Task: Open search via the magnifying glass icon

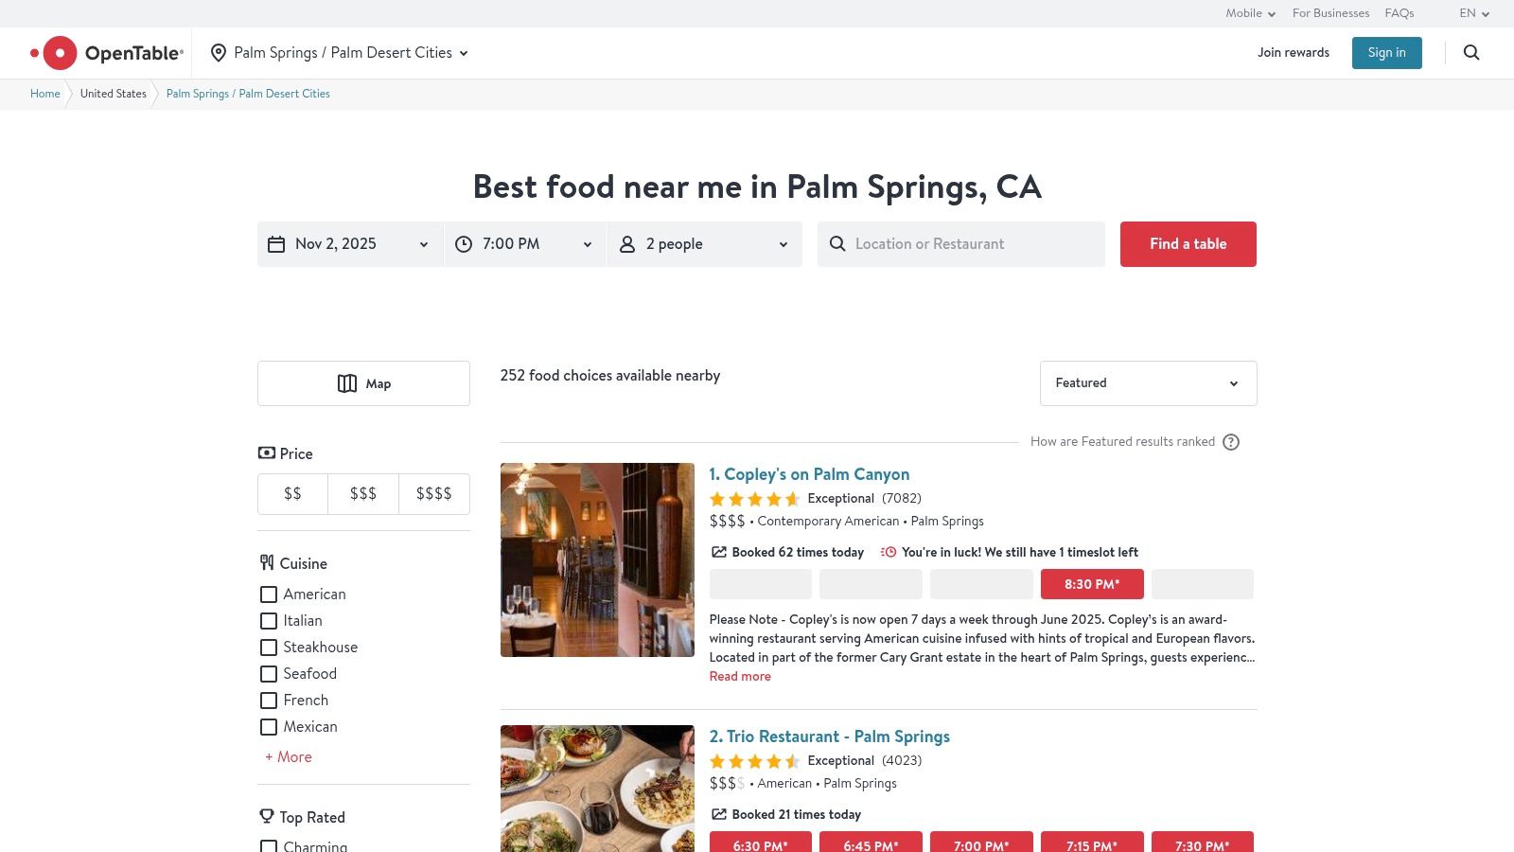Action: (x=1471, y=53)
